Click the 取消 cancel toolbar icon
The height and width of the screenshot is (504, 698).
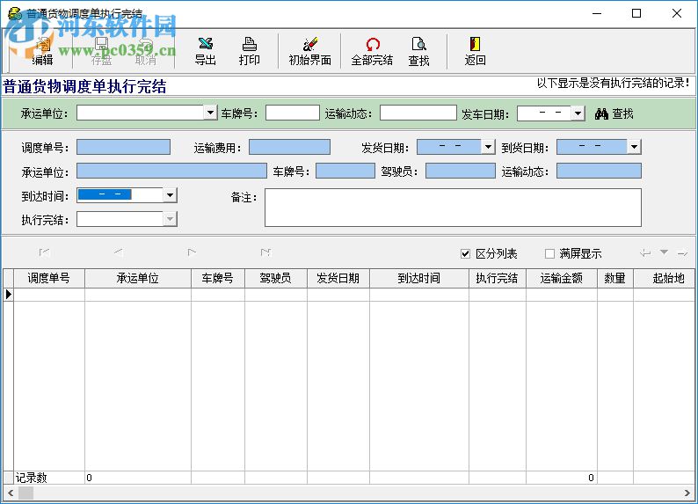(145, 51)
